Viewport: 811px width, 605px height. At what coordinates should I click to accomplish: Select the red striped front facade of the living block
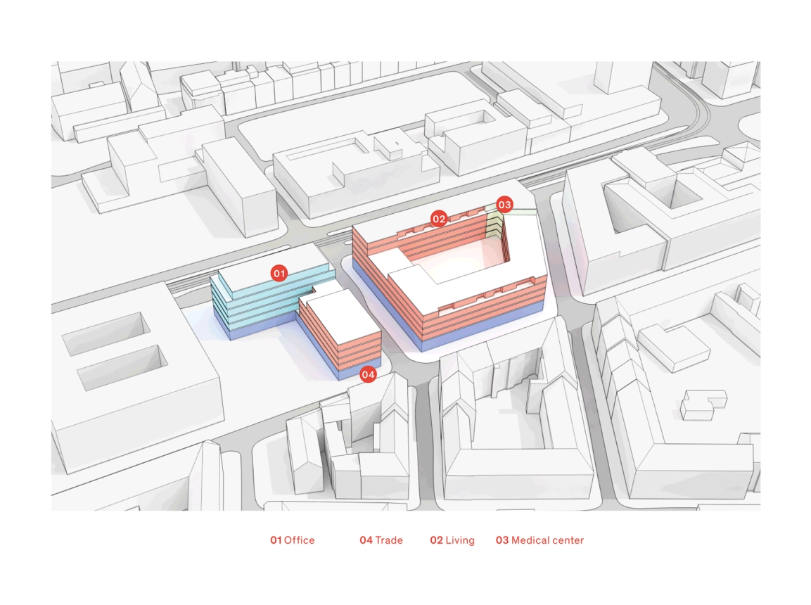click(485, 302)
